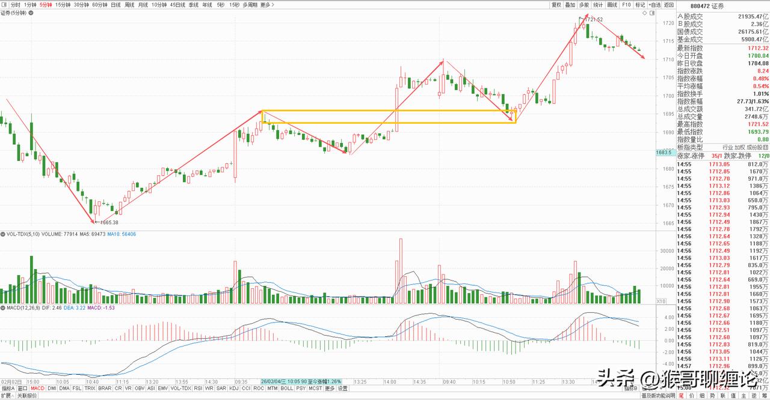The height and width of the screenshot is (400, 770).
Task: Click the 1683.5 price marker on axis
Action: [665, 153]
